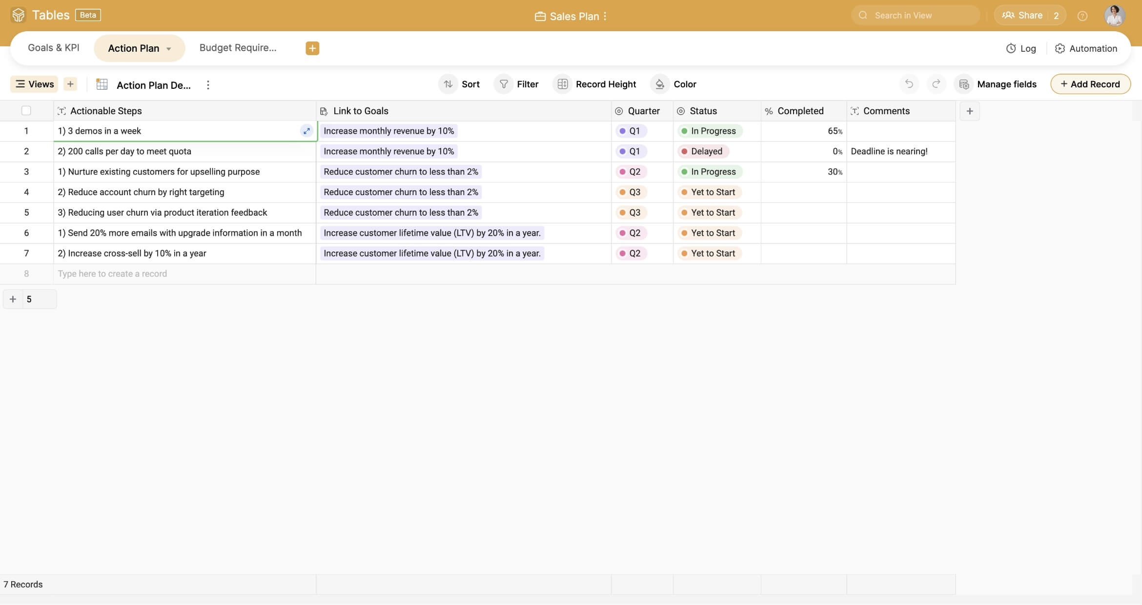
Task: Add a new column with plus header
Action: [969, 111]
